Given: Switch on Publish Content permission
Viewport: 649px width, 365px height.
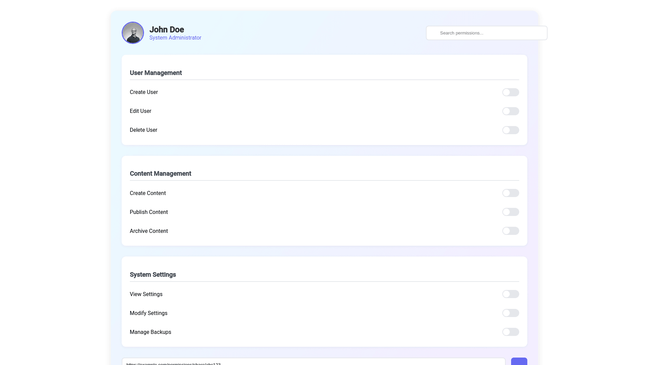Looking at the screenshot, I should coord(510,212).
